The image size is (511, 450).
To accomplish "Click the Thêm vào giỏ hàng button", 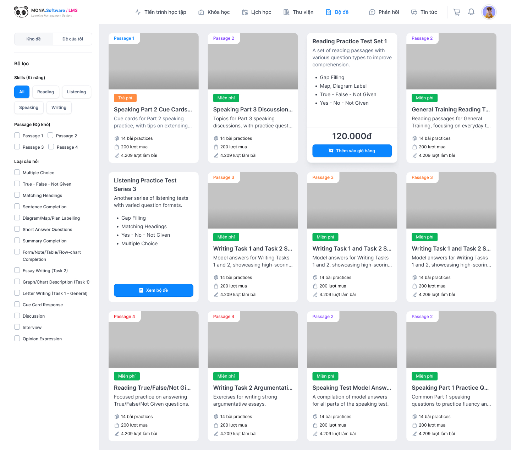I will 352,151.
